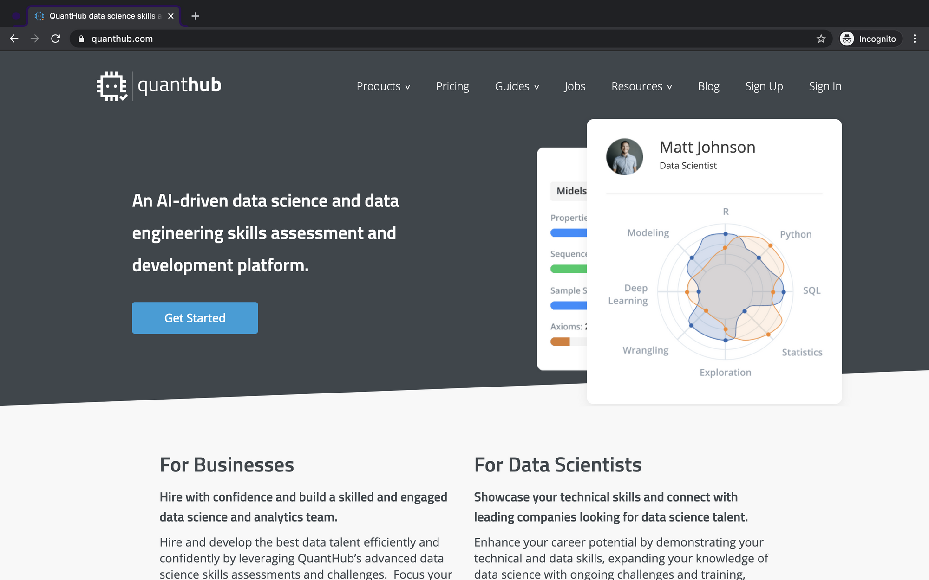Click the browser back arrow
929x580 pixels.
[x=14, y=39]
